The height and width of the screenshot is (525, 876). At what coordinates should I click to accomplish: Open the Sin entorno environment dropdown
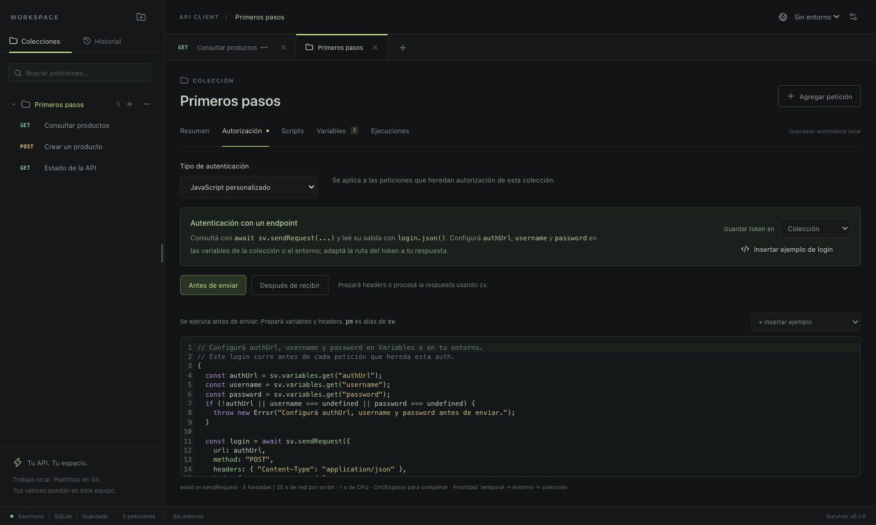coord(817,17)
